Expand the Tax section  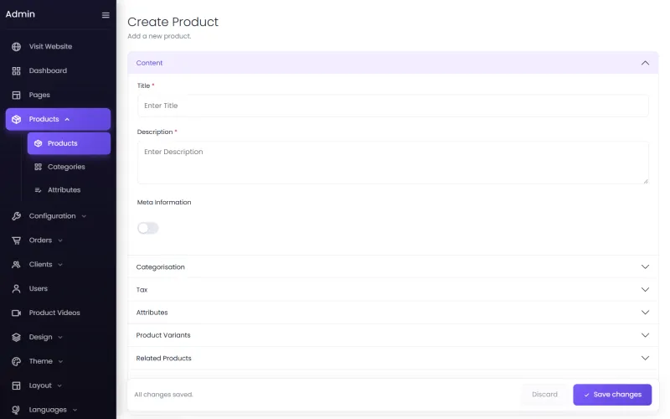coord(393,289)
